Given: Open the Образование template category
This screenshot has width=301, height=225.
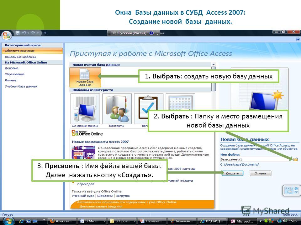Looking at the screenshot, I should 15,74.
